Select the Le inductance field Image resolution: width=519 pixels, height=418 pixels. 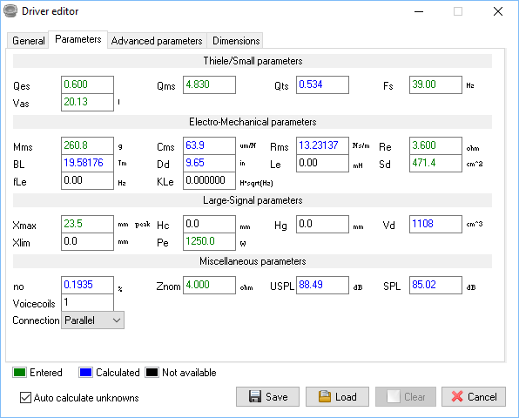[x=322, y=163]
